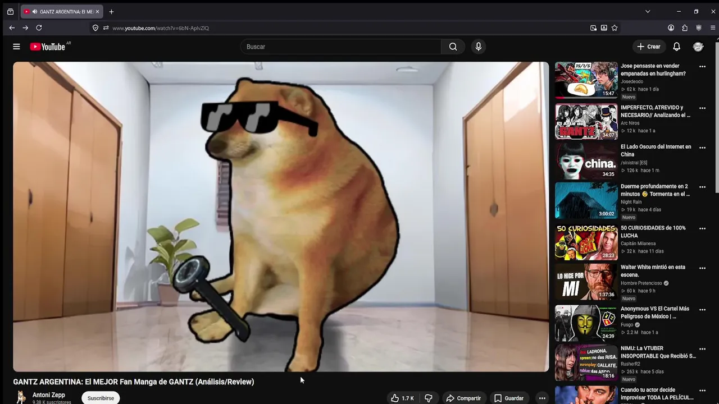Open 'Anonymous VS El Cartel Más Peligroso' title
The image size is (719, 404).
655,313
